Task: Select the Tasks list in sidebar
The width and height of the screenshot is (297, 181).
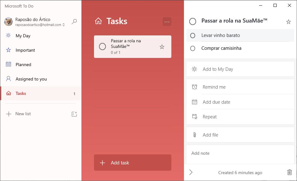Action: (x=41, y=93)
